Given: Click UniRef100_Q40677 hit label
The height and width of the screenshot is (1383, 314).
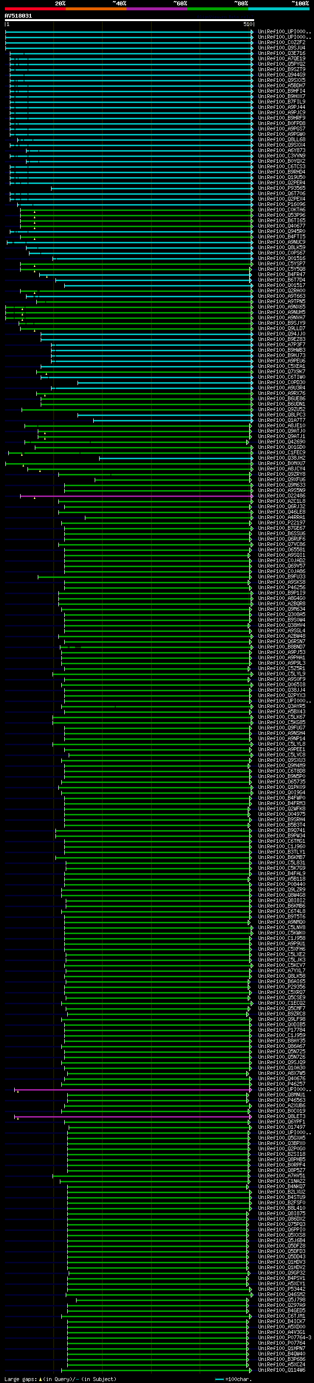Looking at the screenshot, I should [x=282, y=226].
